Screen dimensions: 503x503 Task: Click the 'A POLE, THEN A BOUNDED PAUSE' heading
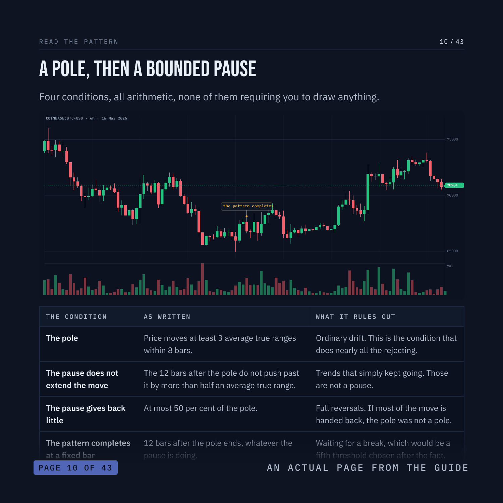pyautogui.click(x=148, y=69)
